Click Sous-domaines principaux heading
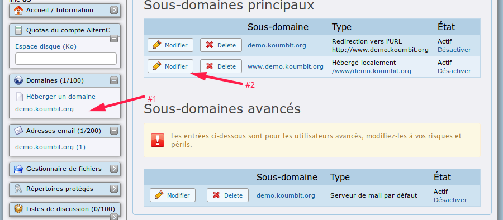Image resolution: width=503 pixels, height=220 pixels. 229,6
